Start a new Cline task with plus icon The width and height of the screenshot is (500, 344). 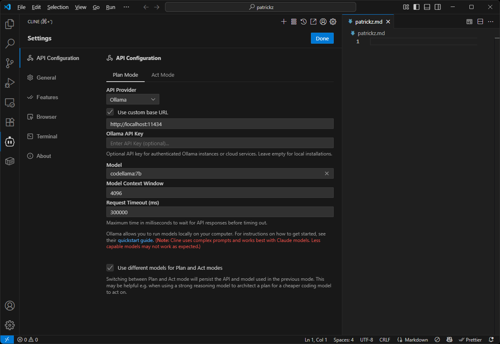(284, 22)
